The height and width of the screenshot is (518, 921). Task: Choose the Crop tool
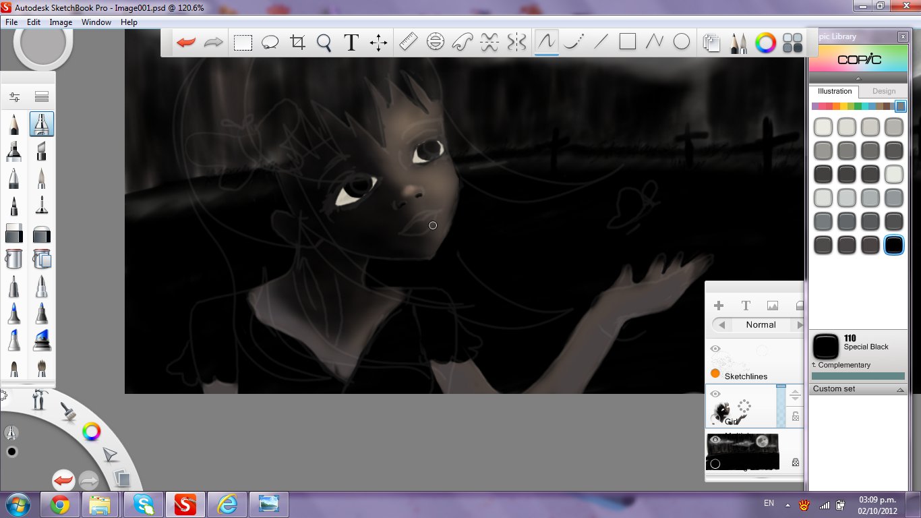pyautogui.click(x=297, y=42)
